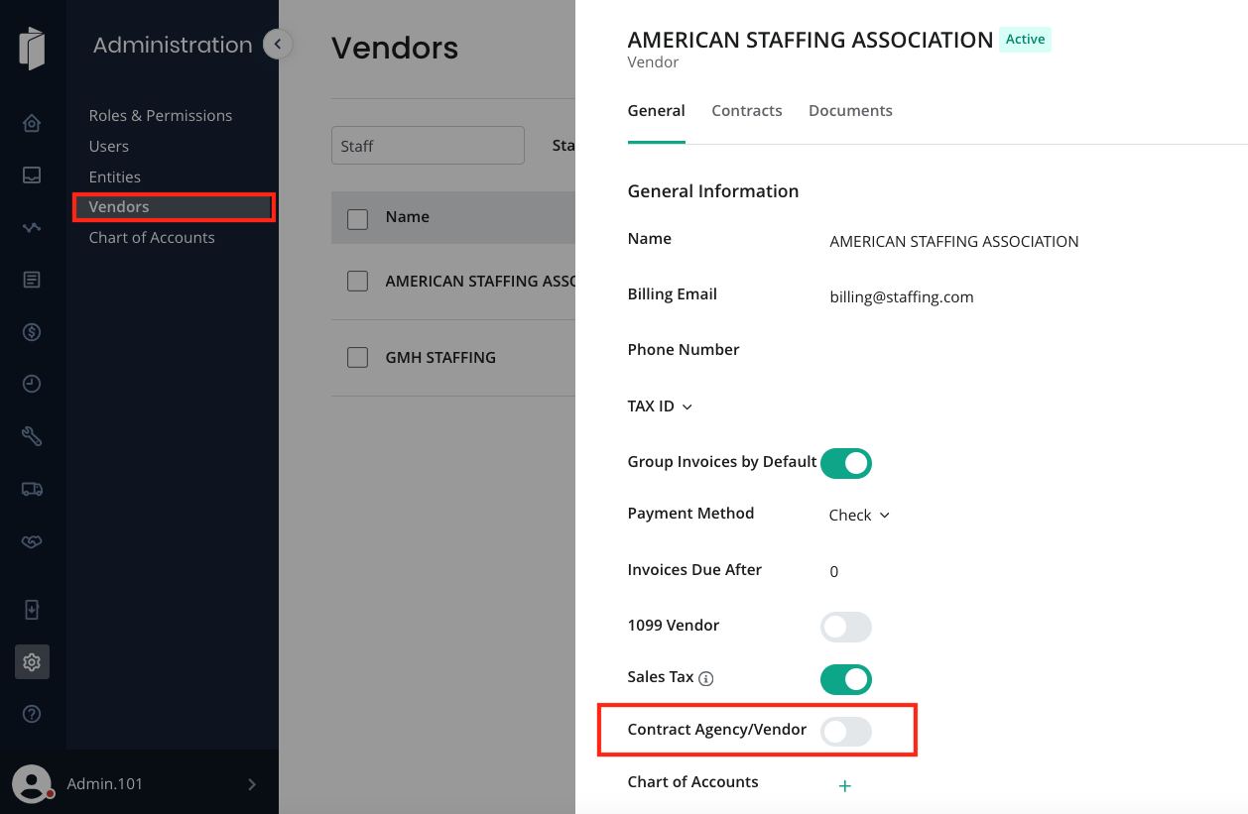The height and width of the screenshot is (814, 1248).
Task: Click the vendor search field containing Staff
Action: (428, 145)
